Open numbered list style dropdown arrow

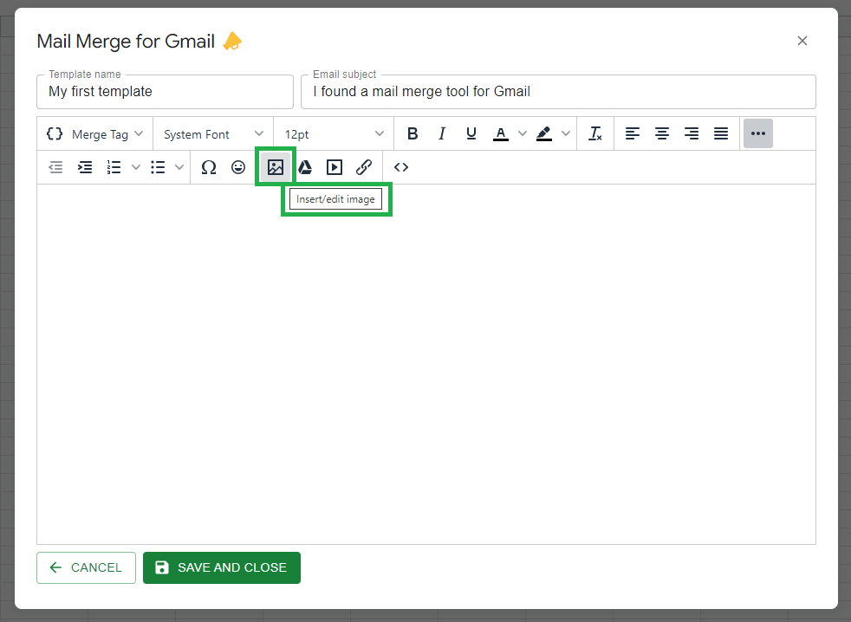tap(136, 167)
